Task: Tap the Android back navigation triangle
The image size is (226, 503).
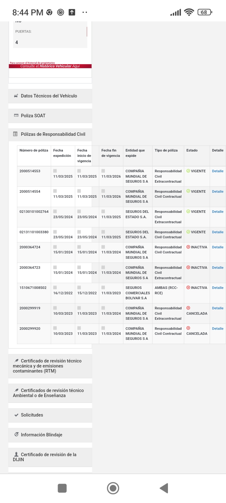Action: tap(164, 488)
